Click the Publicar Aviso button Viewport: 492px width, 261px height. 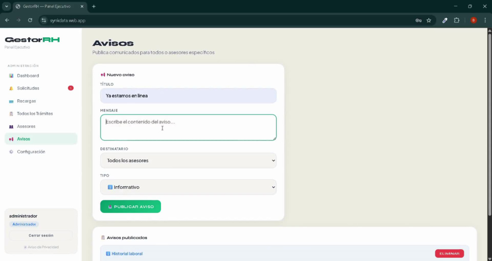click(x=130, y=206)
